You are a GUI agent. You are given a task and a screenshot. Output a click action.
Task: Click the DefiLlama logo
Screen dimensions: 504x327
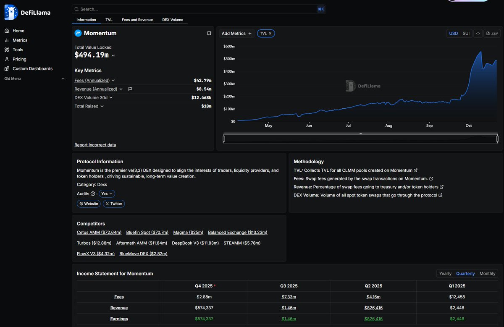click(27, 13)
